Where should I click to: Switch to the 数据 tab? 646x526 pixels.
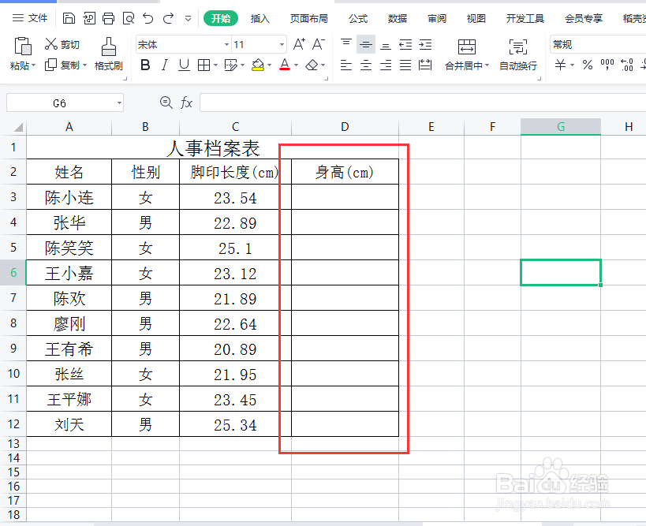[398, 19]
